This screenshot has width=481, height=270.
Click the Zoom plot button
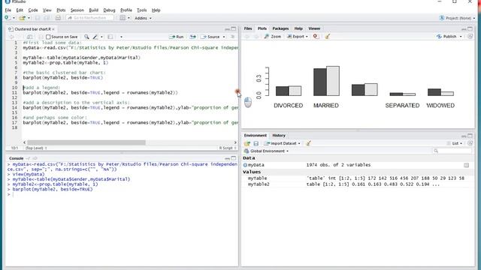point(273,37)
